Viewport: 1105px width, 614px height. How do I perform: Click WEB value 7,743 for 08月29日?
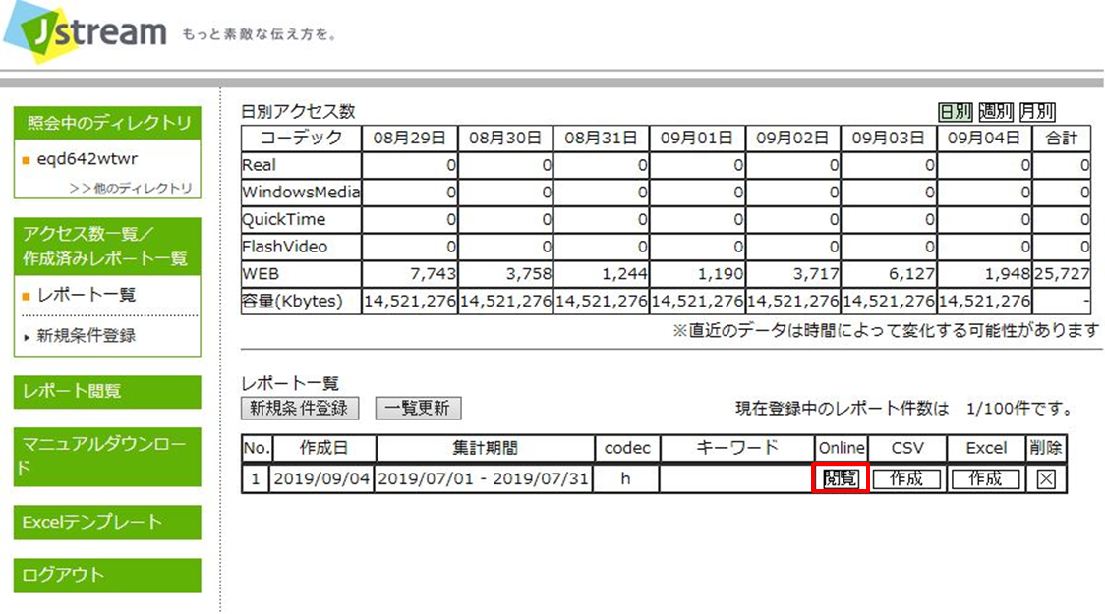[x=433, y=274]
